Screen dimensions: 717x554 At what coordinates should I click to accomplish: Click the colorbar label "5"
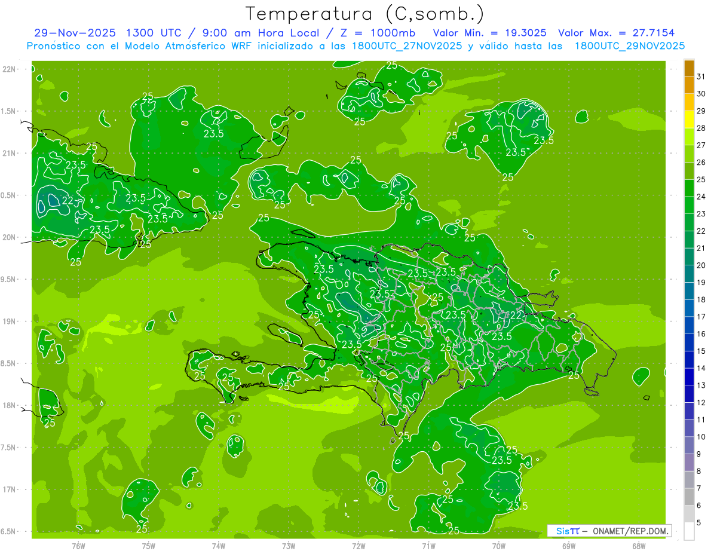tap(699, 523)
